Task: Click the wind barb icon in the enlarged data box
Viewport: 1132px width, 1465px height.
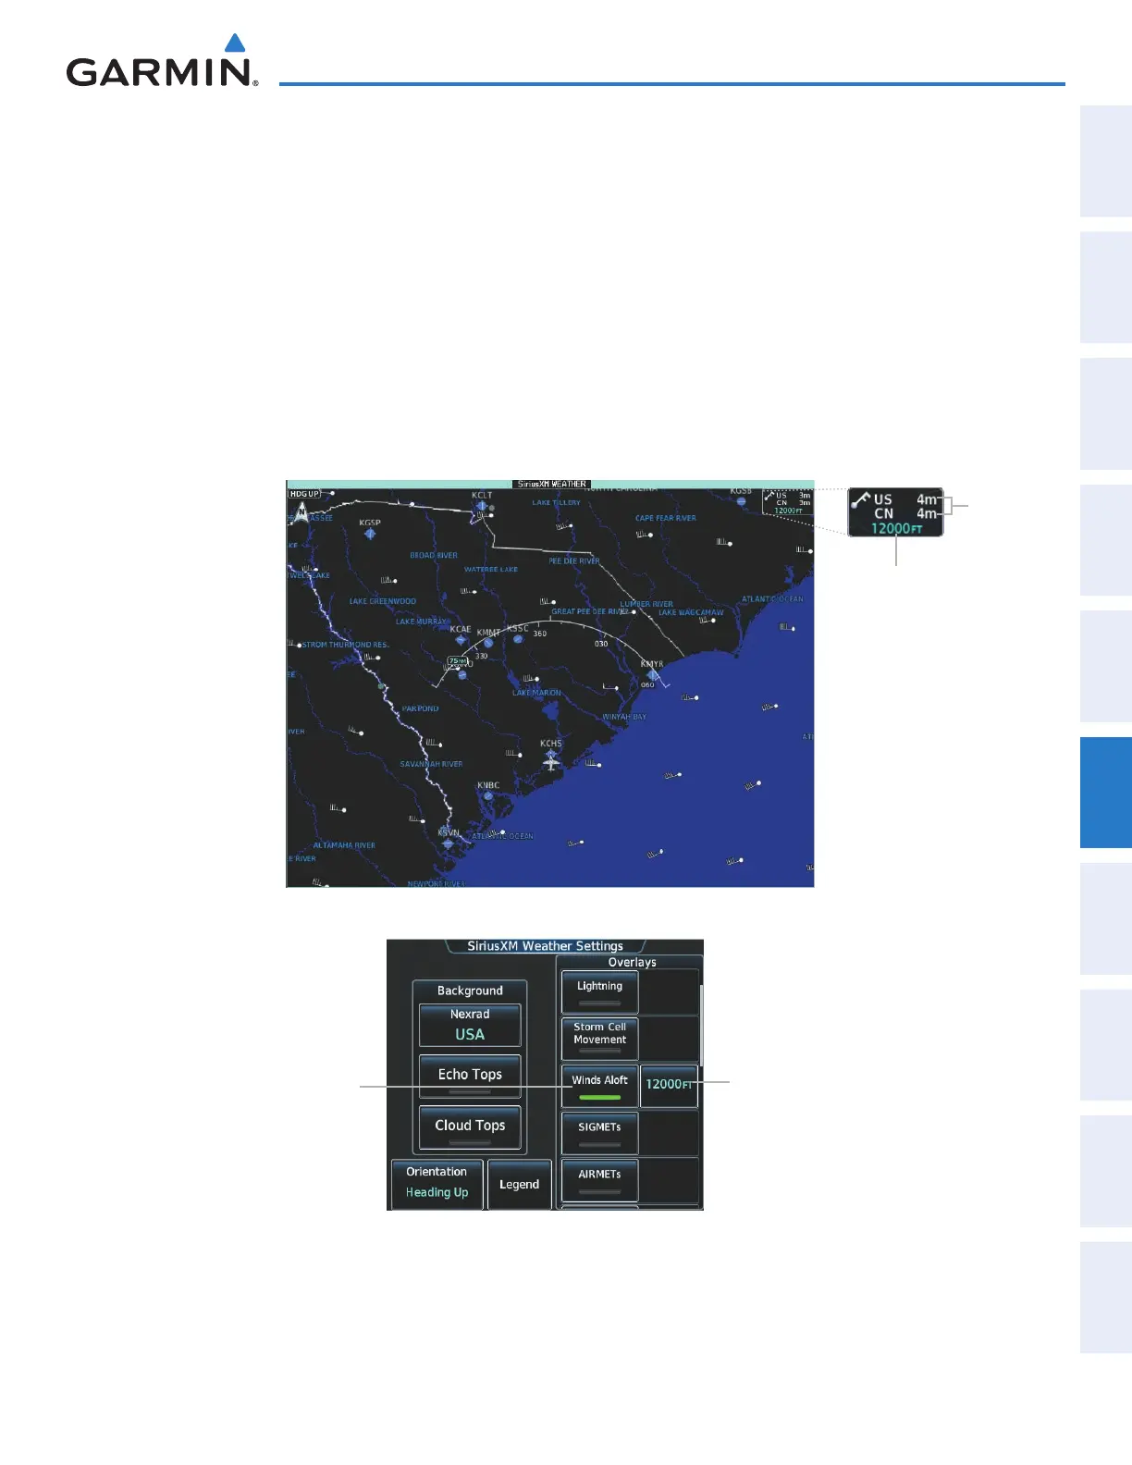Action: point(860,501)
